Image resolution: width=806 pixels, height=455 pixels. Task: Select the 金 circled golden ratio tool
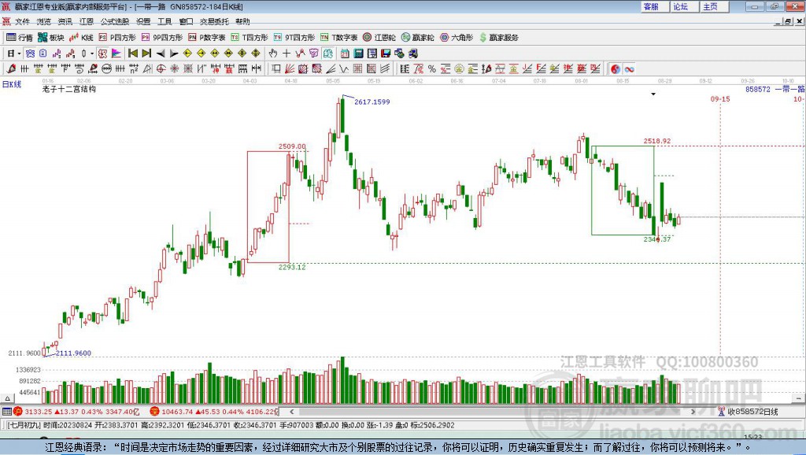459,68
